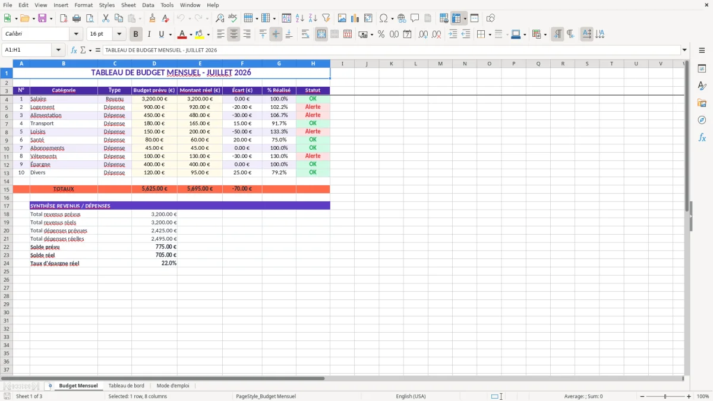713x401 pixels.
Task: Export directly as PDF
Action: point(64,18)
